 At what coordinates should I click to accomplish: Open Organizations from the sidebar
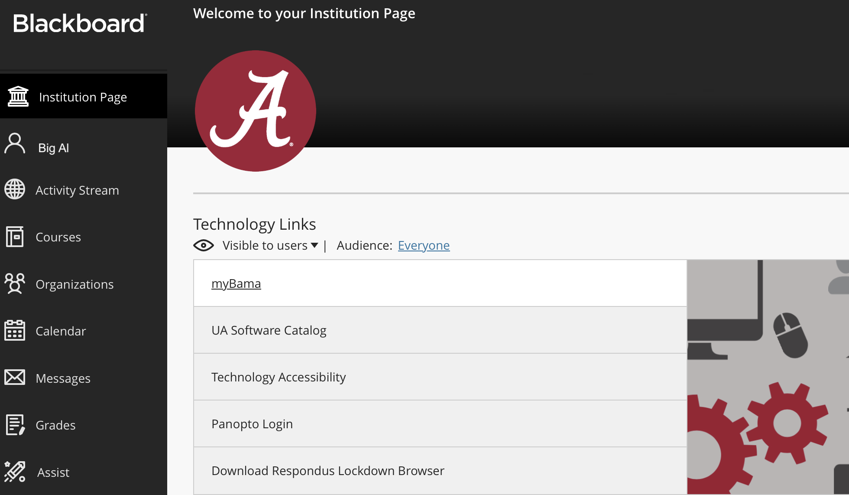click(x=75, y=284)
